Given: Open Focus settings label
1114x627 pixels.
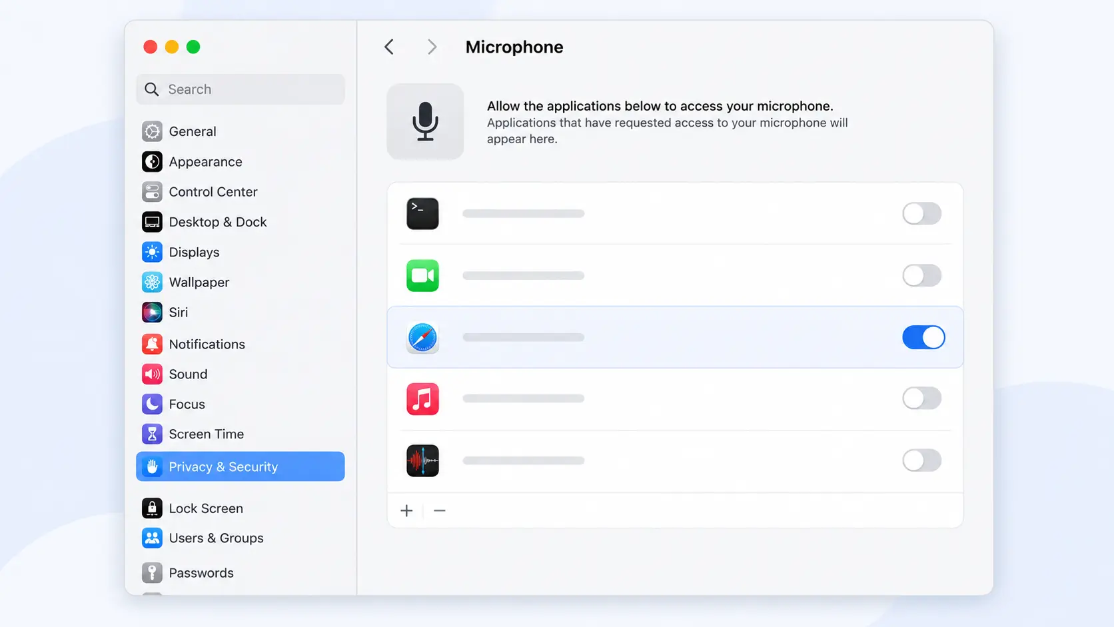Looking at the screenshot, I should tap(187, 404).
